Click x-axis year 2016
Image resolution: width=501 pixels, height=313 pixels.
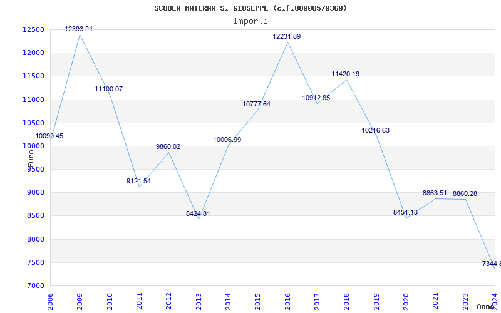tap(287, 302)
